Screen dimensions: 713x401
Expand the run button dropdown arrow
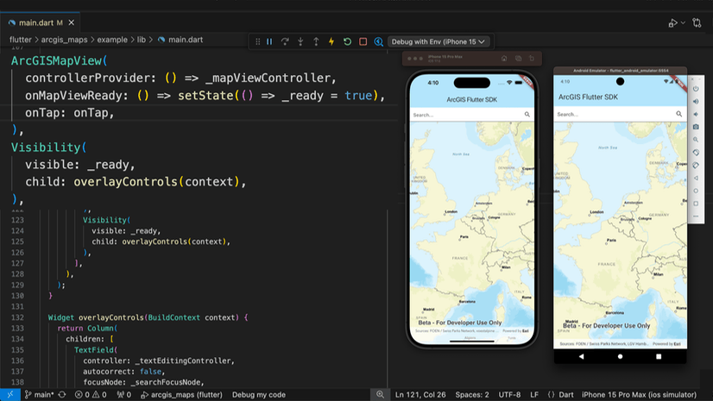[x=683, y=23]
